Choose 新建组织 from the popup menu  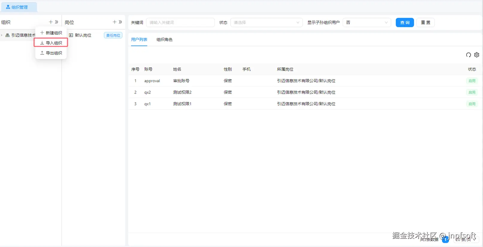[51, 33]
